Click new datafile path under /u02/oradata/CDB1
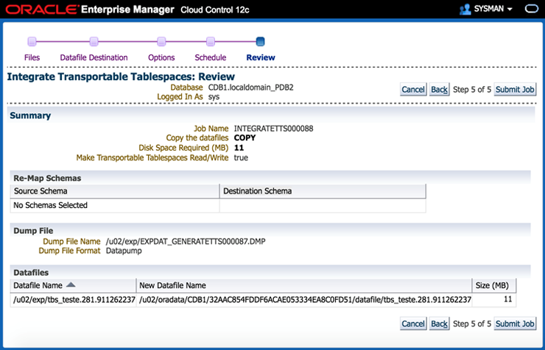 point(305,300)
